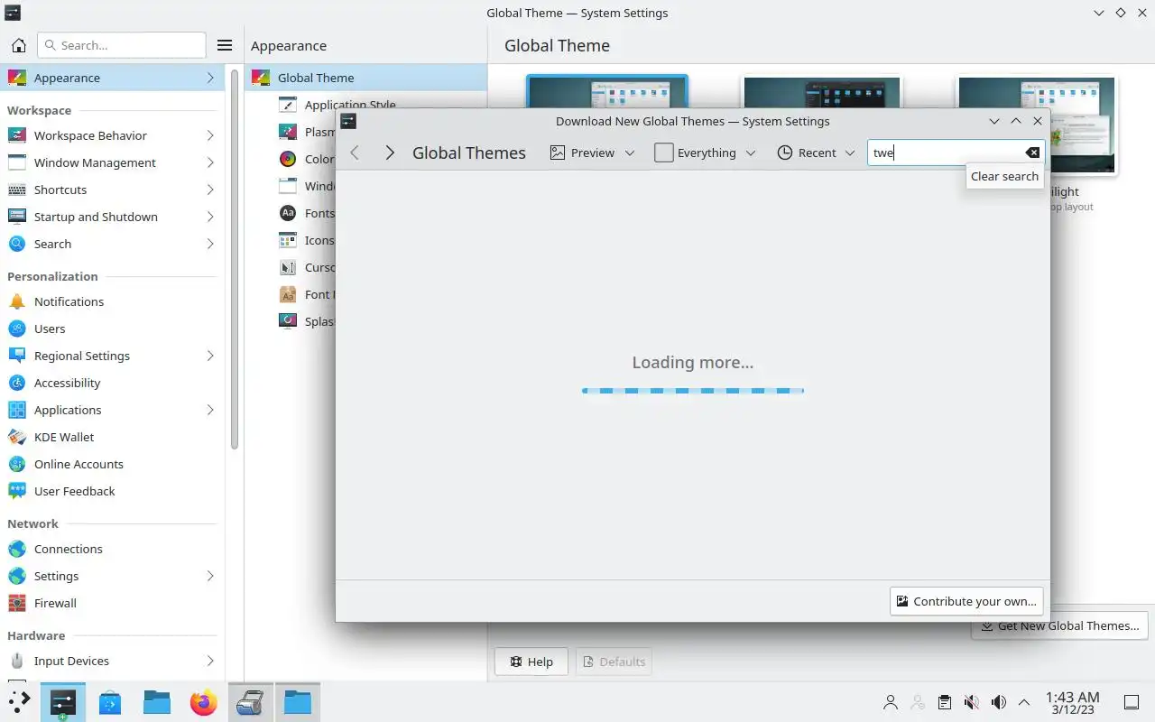Click the loading progress bar
This screenshot has width=1155, height=722.
coord(692,391)
